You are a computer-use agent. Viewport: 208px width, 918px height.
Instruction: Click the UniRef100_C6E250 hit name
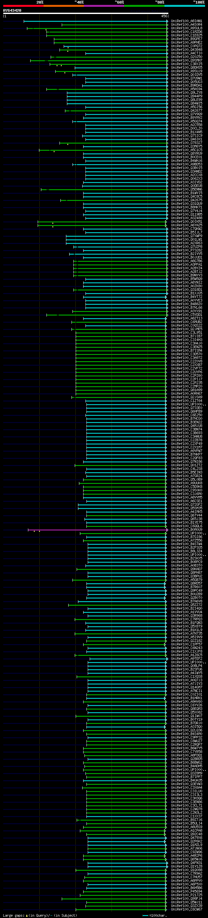tap(187, 415)
